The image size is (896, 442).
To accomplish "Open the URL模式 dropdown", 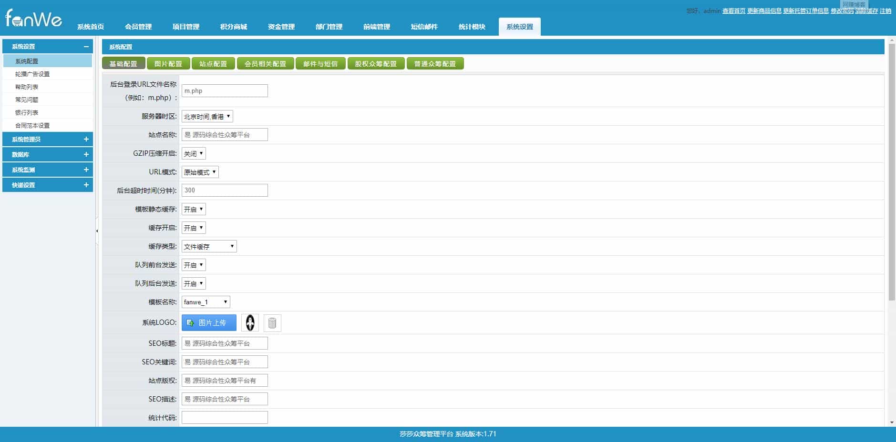I will (x=200, y=172).
